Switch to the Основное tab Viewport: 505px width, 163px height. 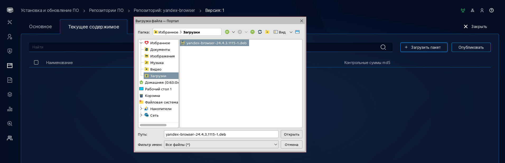coord(40,27)
